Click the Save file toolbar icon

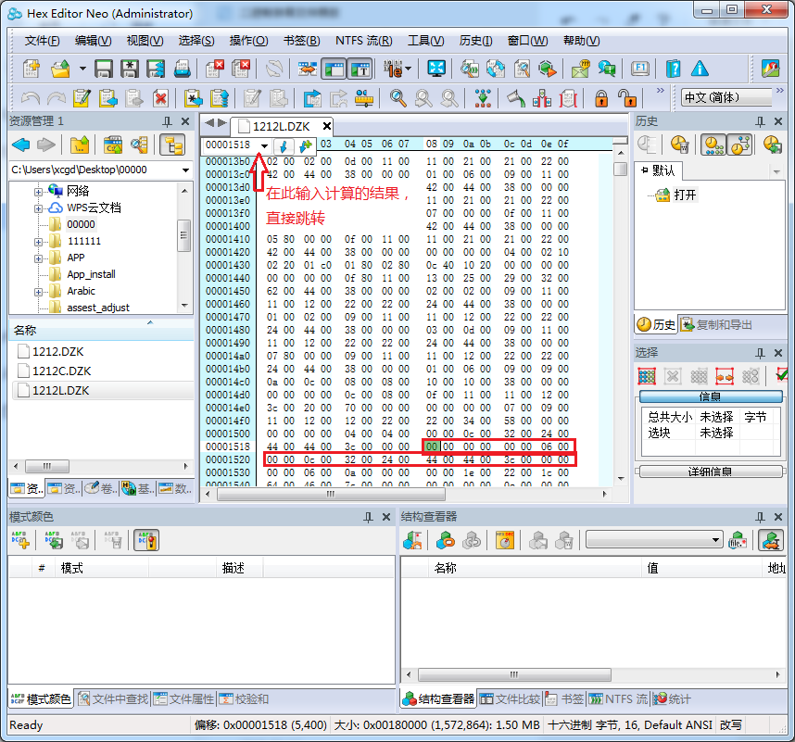click(x=104, y=69)
